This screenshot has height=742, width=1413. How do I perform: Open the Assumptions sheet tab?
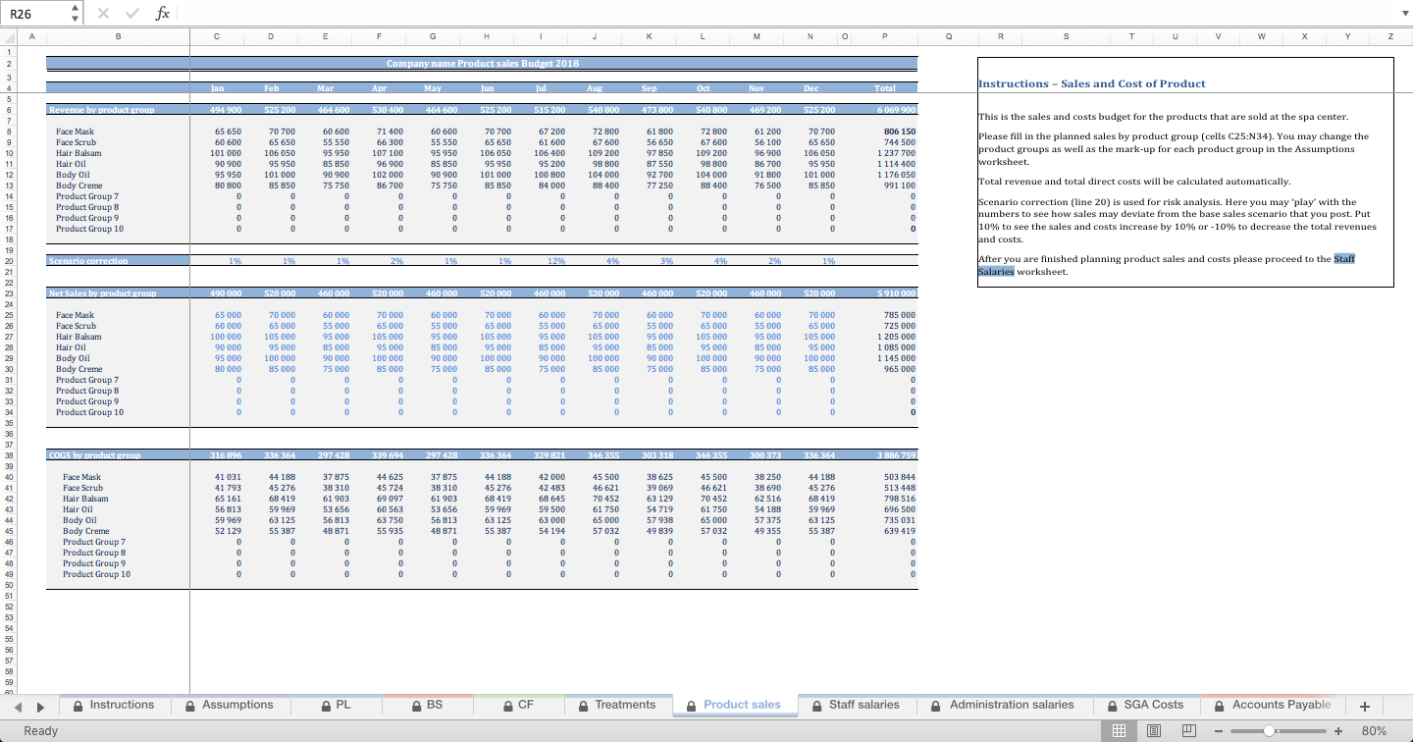[230, 705]
